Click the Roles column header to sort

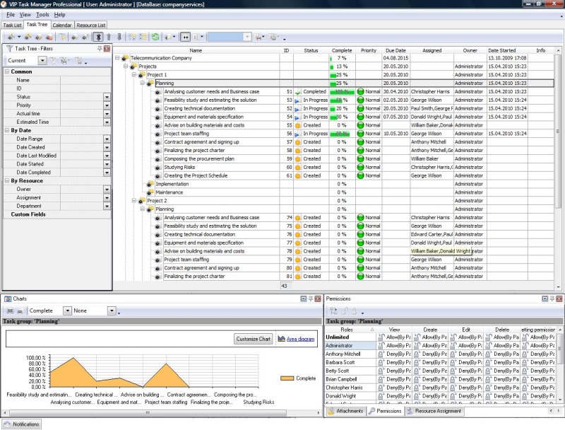[347, 330]
